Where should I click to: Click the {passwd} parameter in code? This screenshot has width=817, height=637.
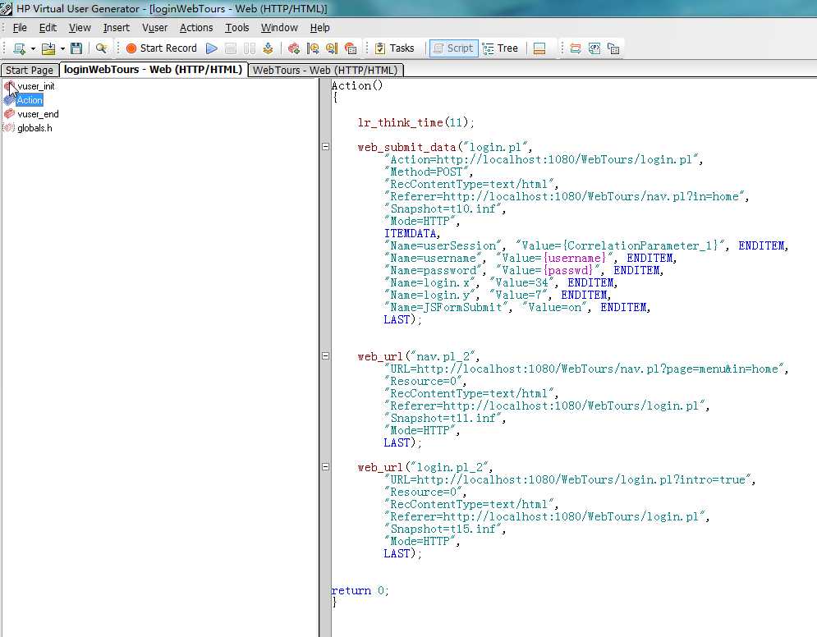pos(568,270)
